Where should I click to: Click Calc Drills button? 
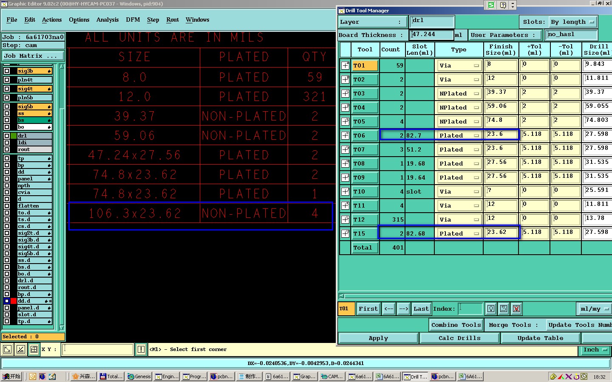coord(459,338)
